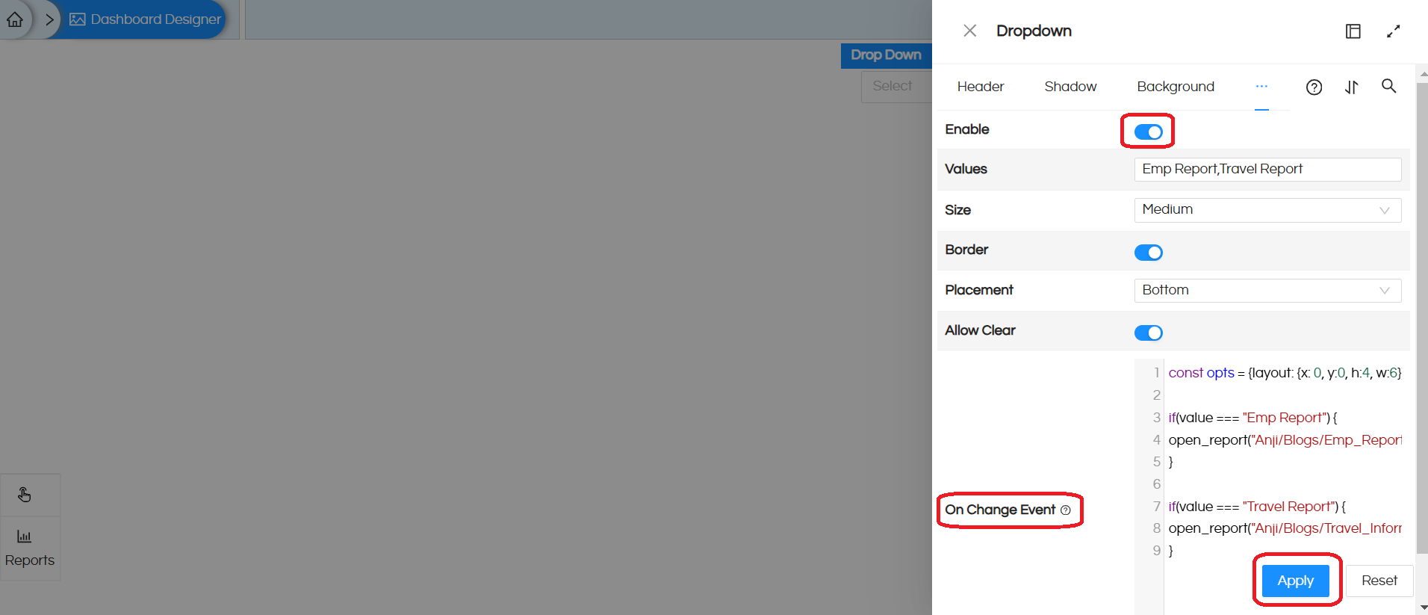This screenshot has height=615, width=1428.
Task: Edit the Values input field
Action: 1267,169
